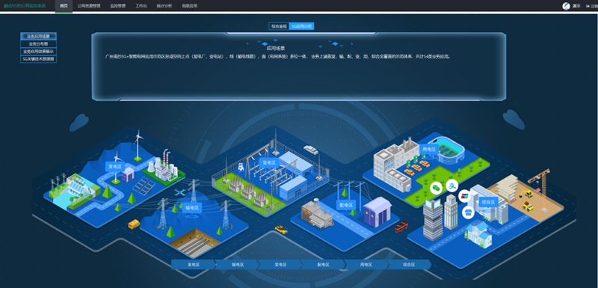The height and width of the screenshot is (288, 598).
Task: Go to the 首页 tab
Action: (64, 6)
